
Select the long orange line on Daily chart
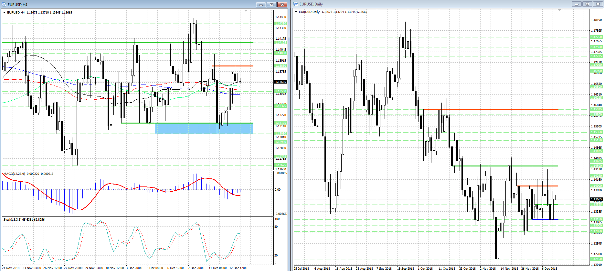click(x=491, y=110)
